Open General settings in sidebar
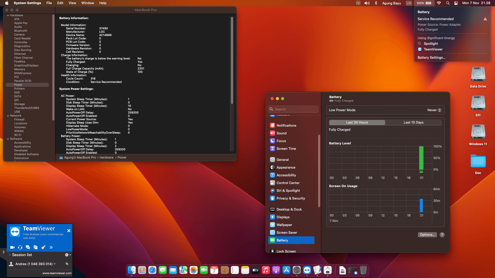Screen dimensions: 495x278 click(x=291, y=160)
